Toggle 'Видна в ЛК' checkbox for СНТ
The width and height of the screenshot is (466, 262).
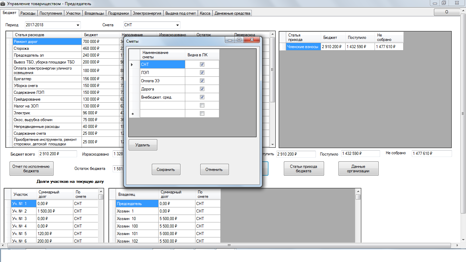click(x=202, y=64)
